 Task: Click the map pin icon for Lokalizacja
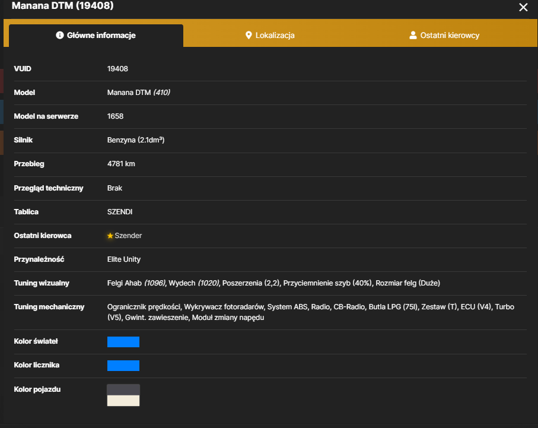pos(249,36)
